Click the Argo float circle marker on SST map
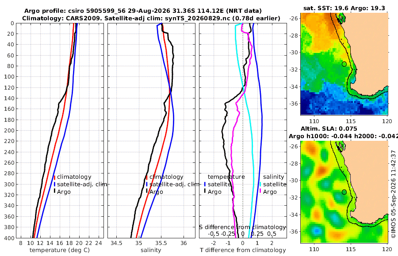The width and height of the screenshot is (398, 256). tap(344, 64)
